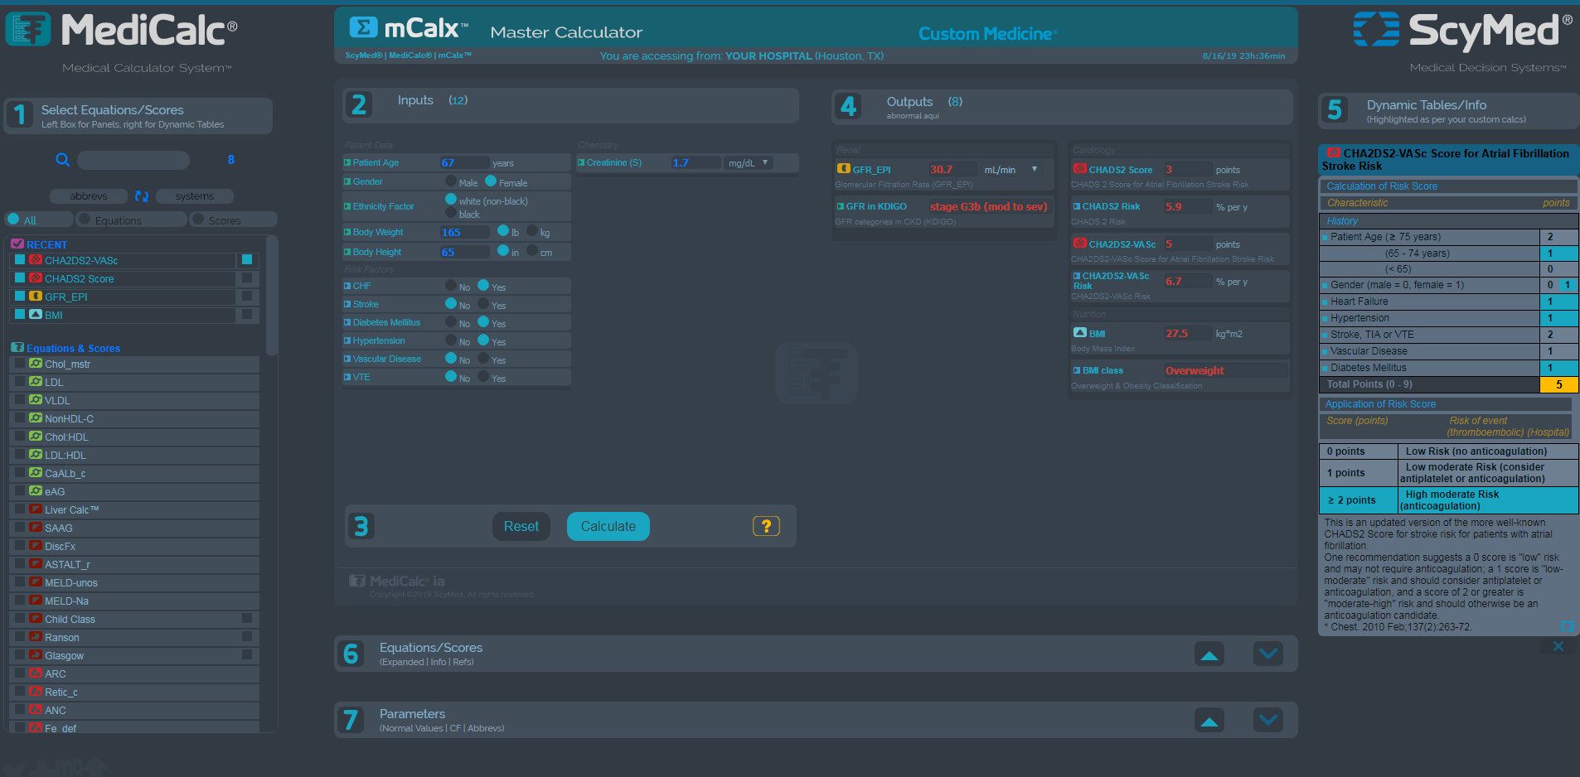1580x777 pixels.
Task: Close the dynamic table with the X icon
Action: pyautogui.click(x=1558, y=646)
